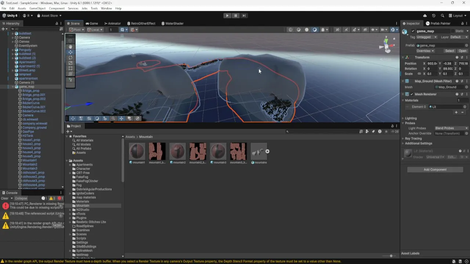Screen dimensions: 470x264
Task: Switch to the WaterShader tab
Action: [172, 23]
